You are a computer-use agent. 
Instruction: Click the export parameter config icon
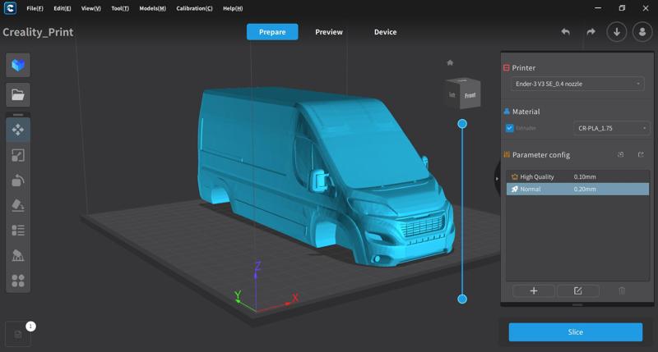(641, 154)
